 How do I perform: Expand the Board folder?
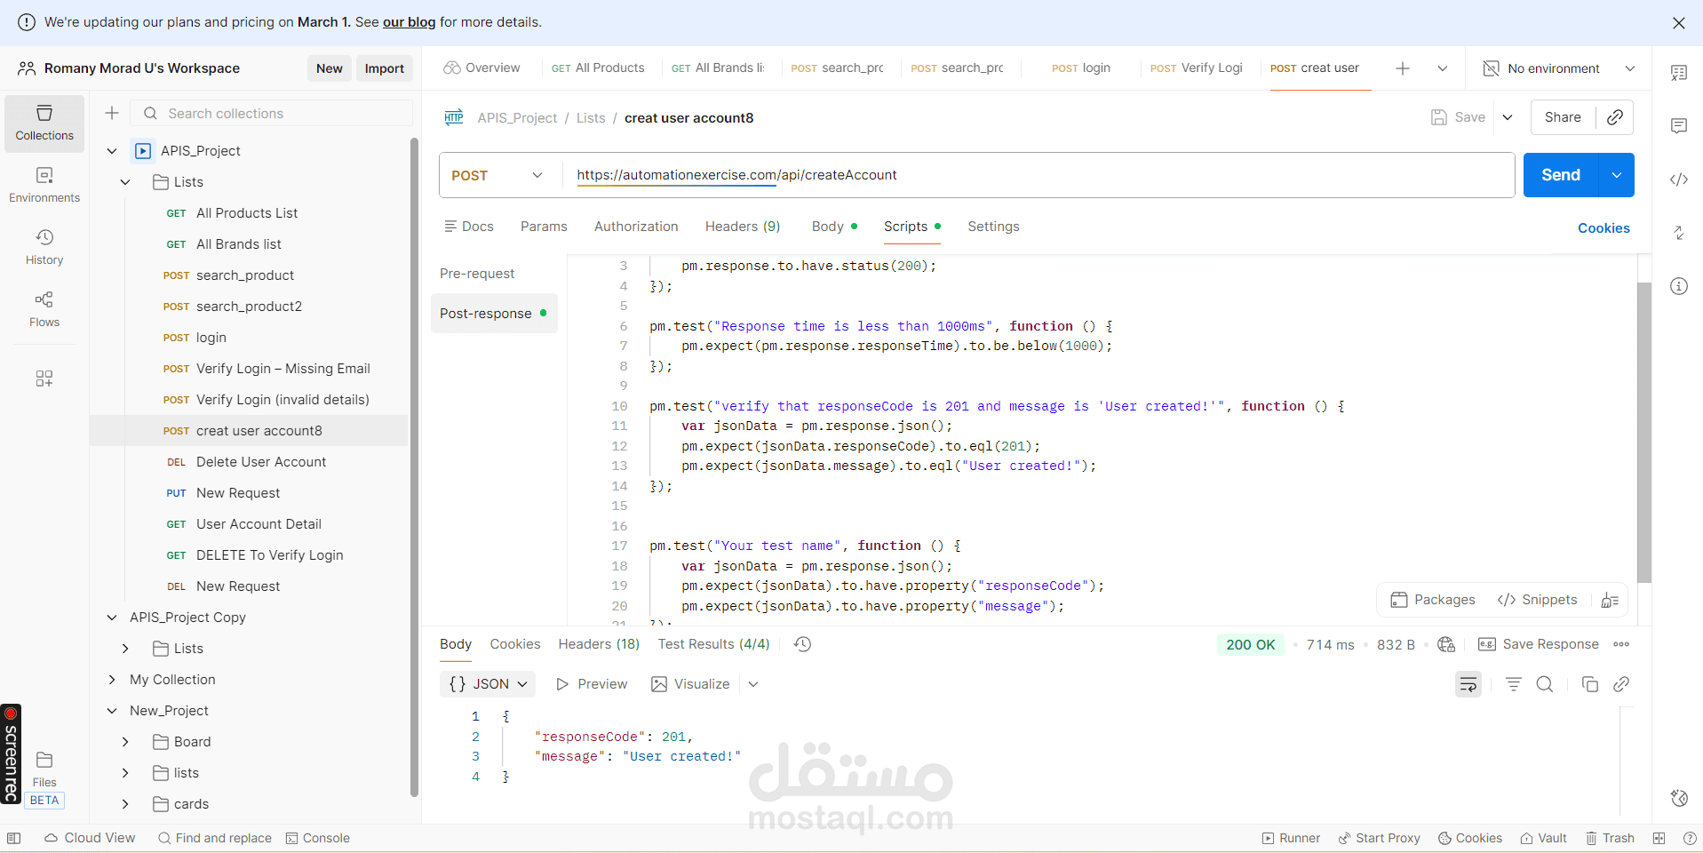tap(125, 742)
